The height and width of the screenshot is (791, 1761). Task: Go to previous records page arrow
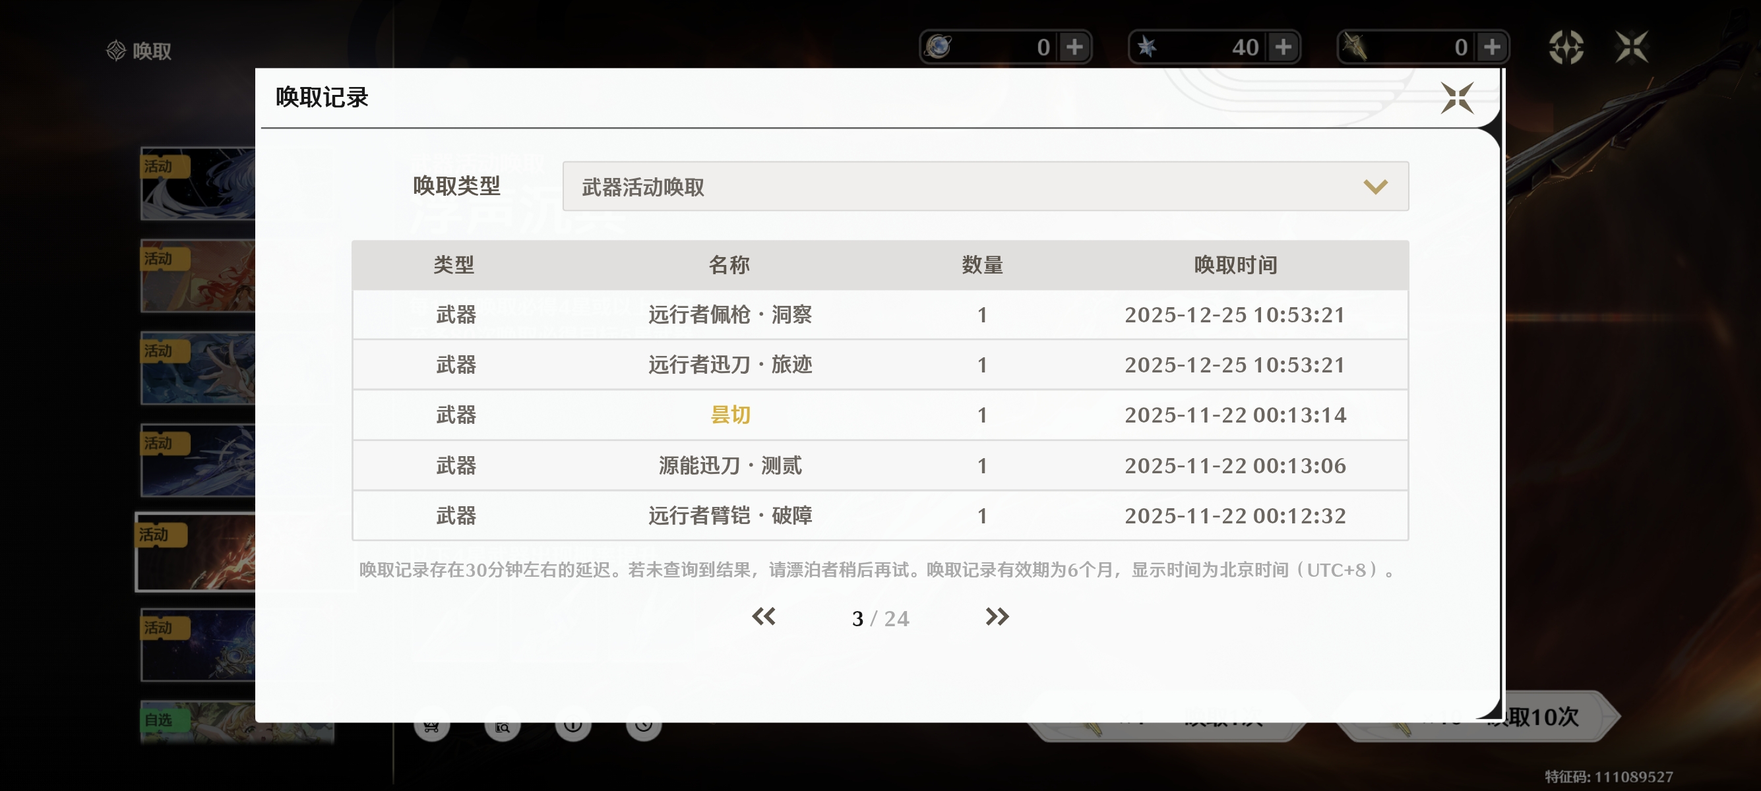764,617
